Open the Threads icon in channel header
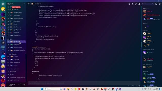162x91 pixels. click(129, 4)
